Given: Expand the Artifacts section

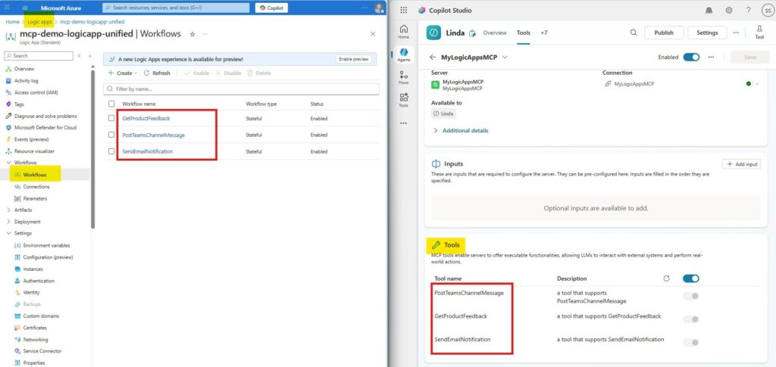Looking at the screenshot, I should (8, 210).
